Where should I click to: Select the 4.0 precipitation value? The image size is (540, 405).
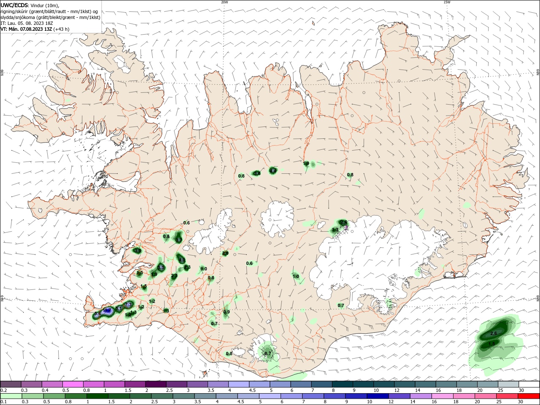(181, 260)
